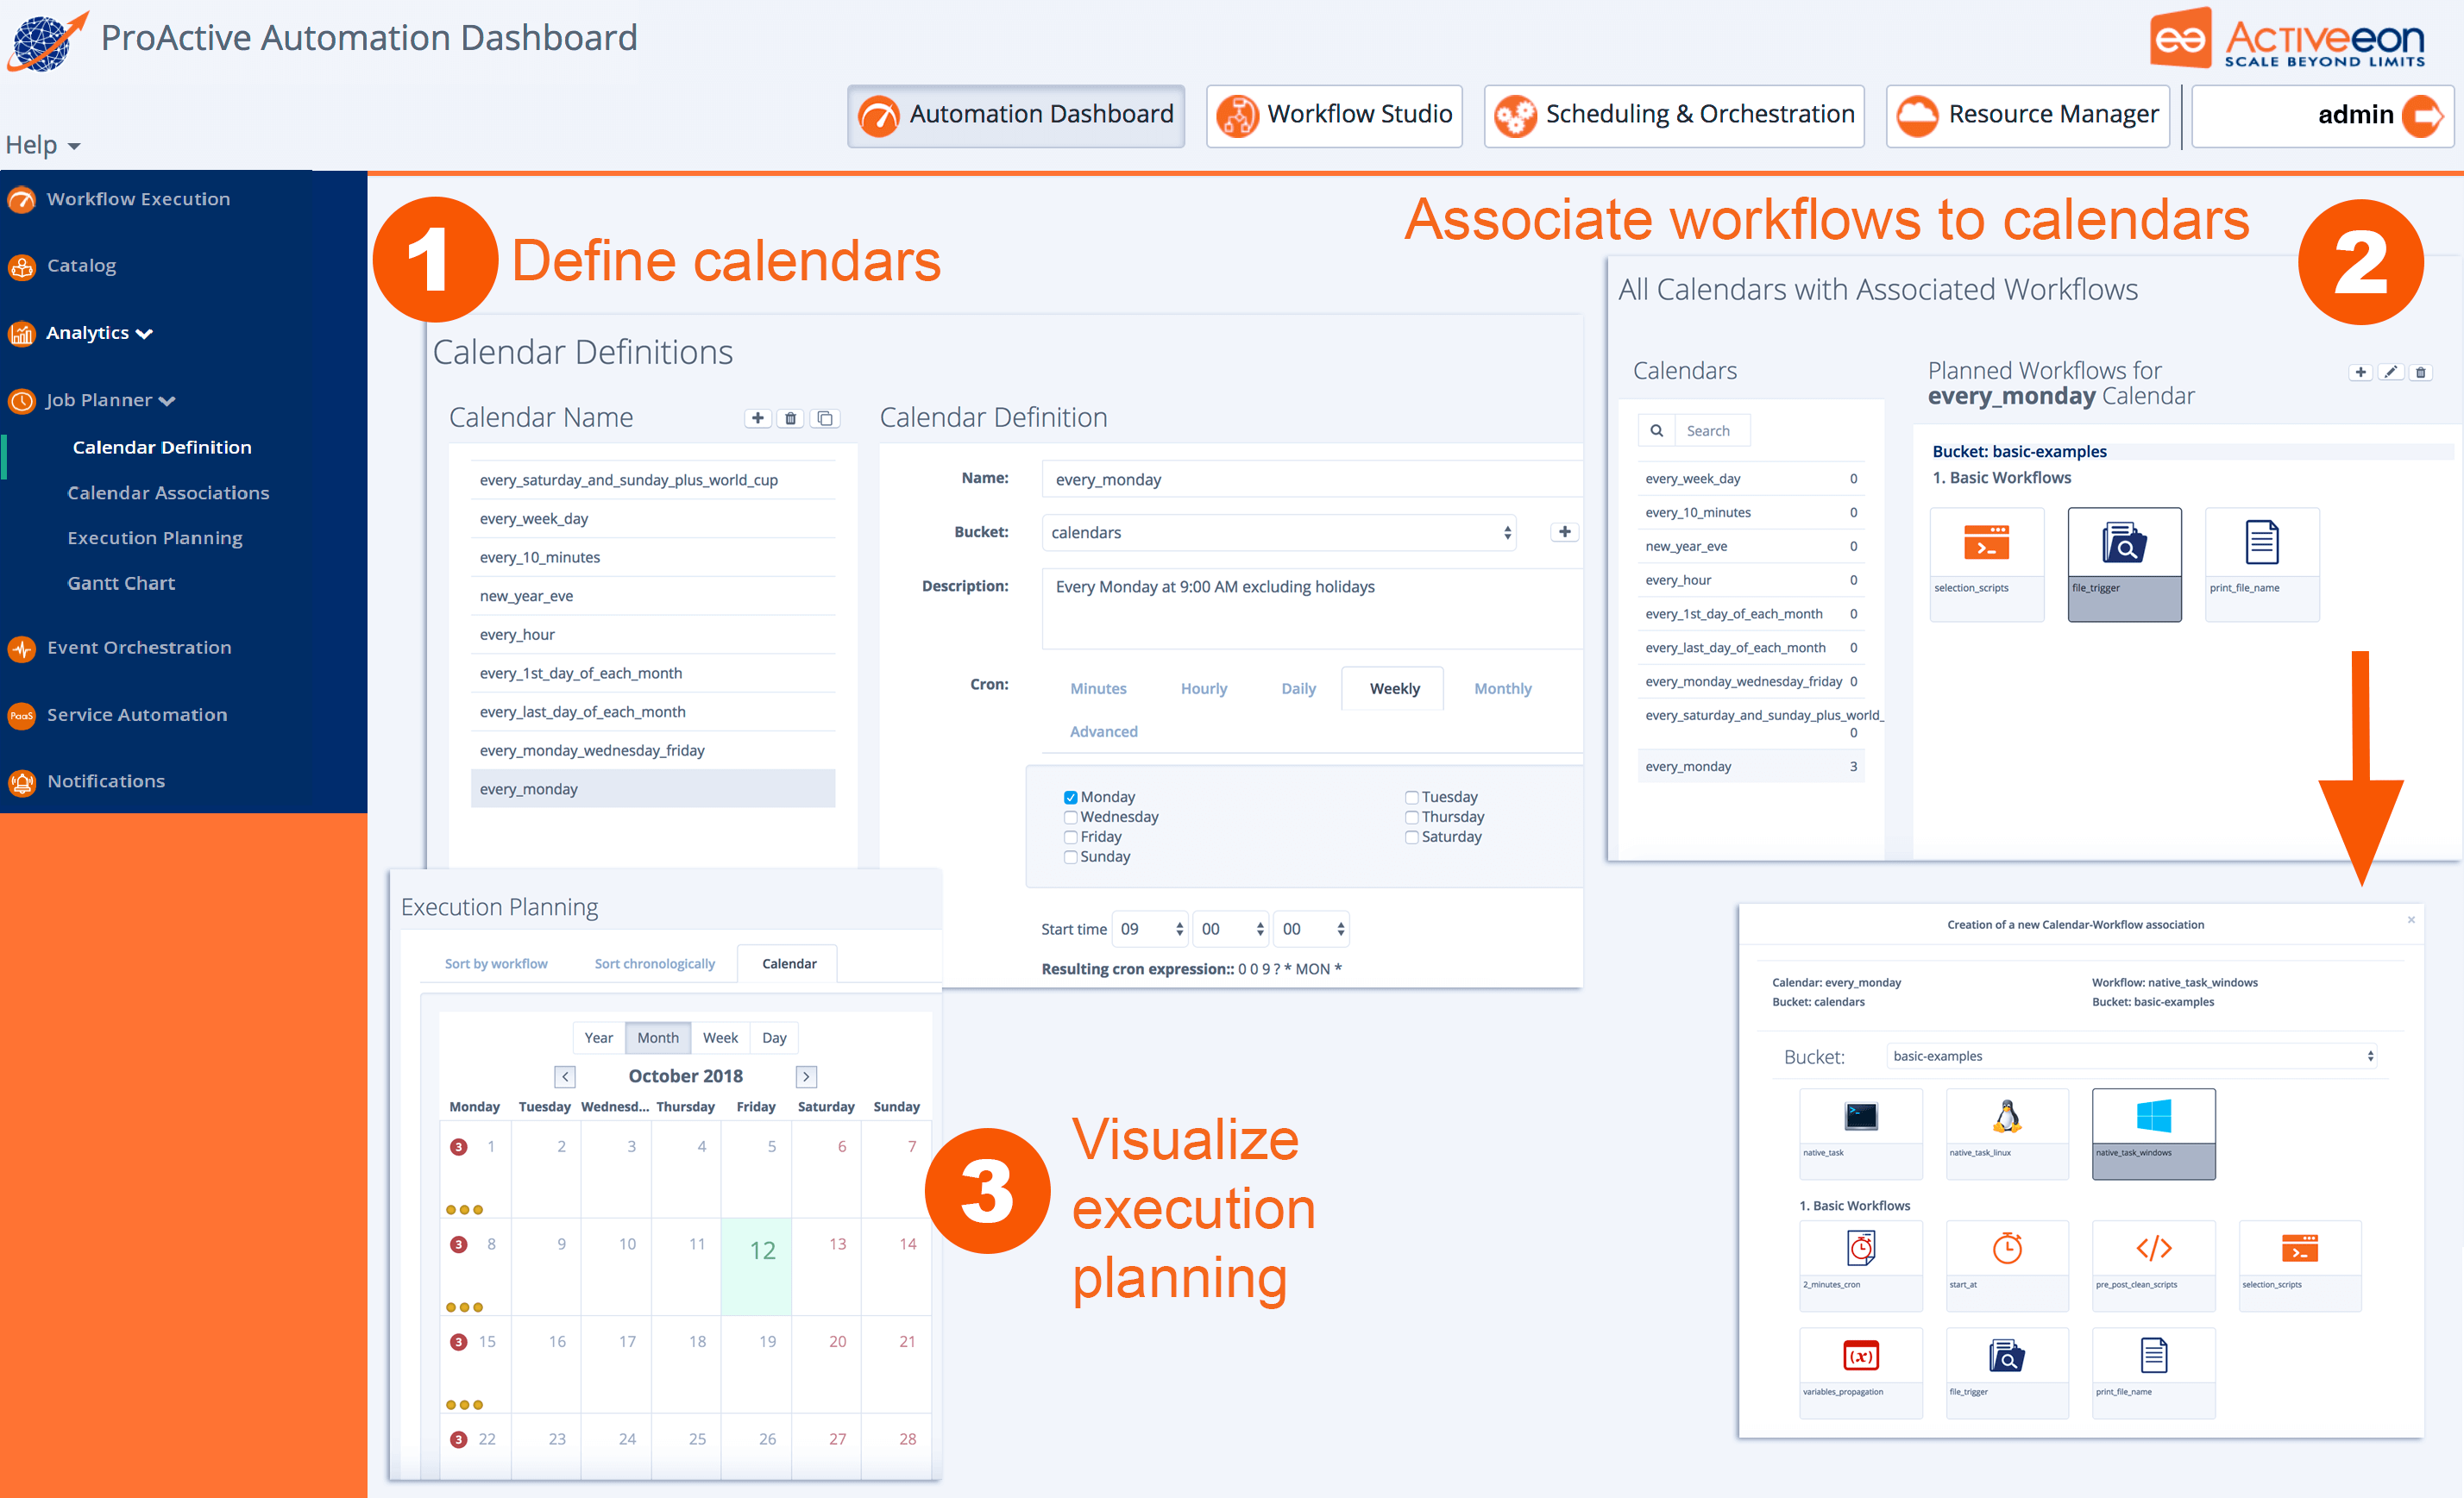Click the Automation Dashboard button

[x=1016, y=116]
